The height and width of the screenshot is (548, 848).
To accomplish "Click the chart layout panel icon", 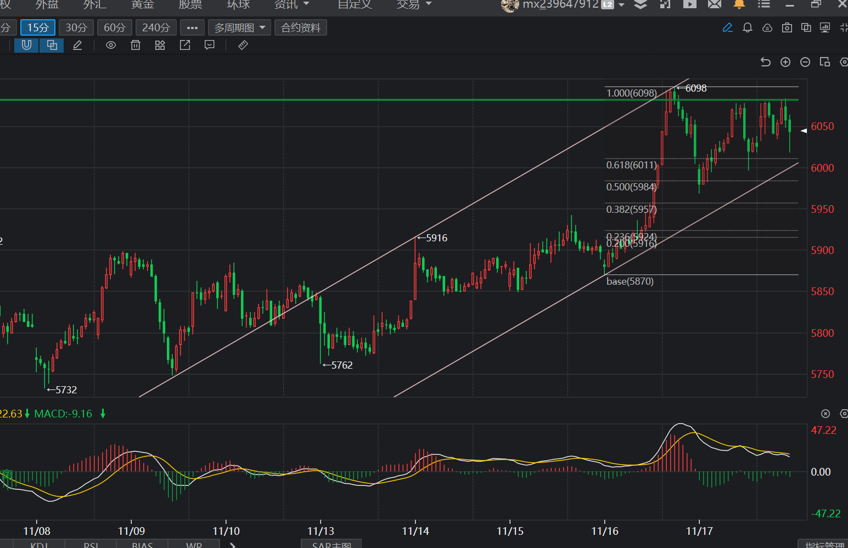I will coord(825,62).
